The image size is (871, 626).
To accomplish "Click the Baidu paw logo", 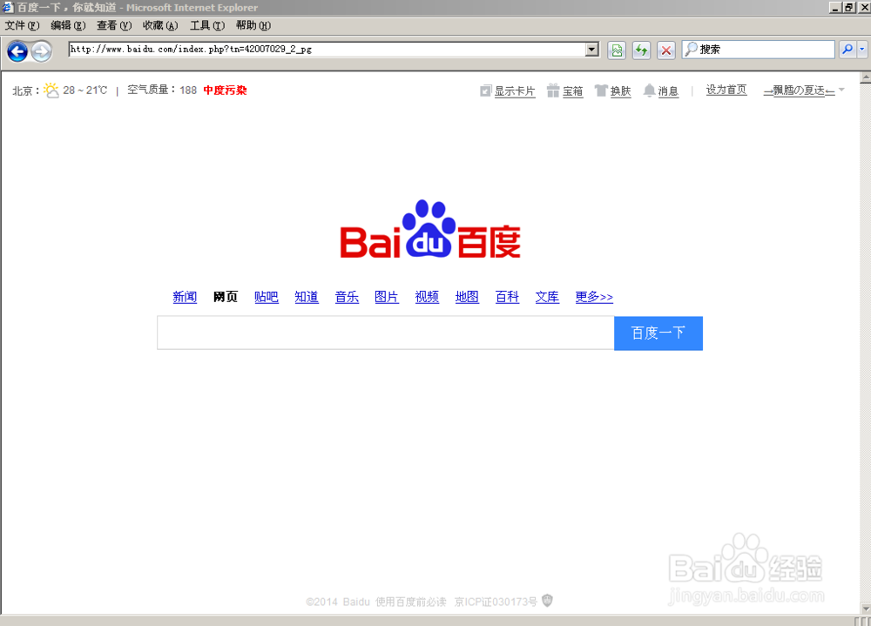I will coord(430,229).
